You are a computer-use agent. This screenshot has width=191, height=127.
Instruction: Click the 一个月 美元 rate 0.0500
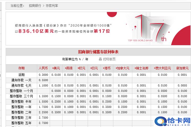[56, 91]
